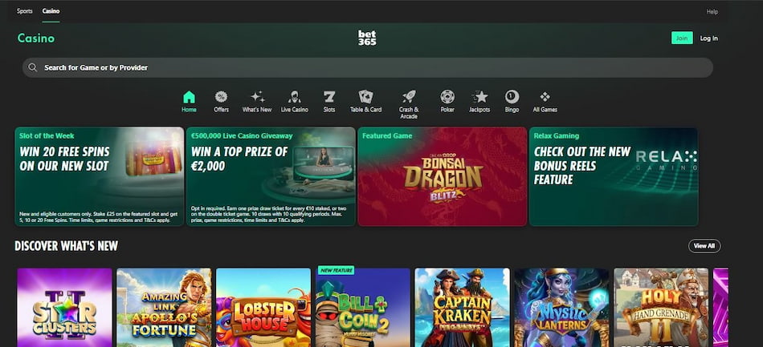Select the Casino tab in top bar
The height and width of the screenshot is (347, 763).
51,10
